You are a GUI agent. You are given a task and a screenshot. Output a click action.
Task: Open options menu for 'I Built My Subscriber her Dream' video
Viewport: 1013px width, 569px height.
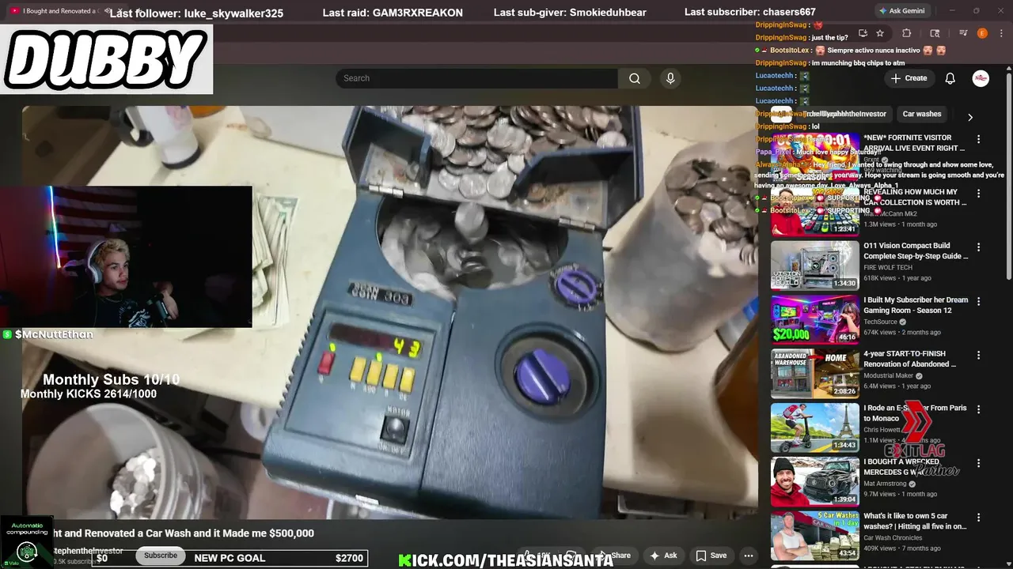[978, 301]
